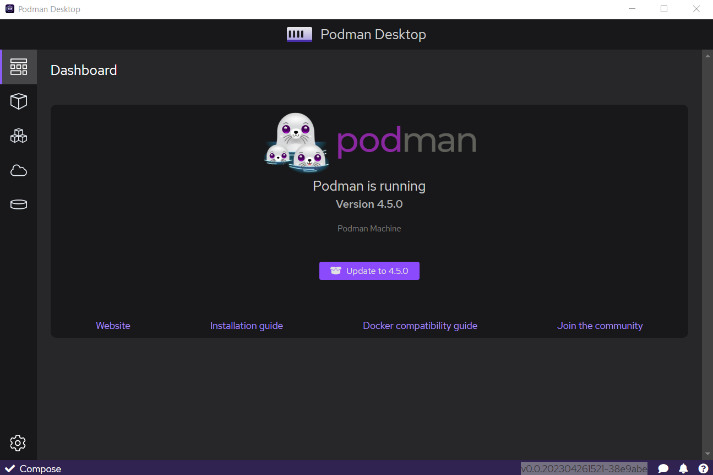Select the version number in status bar

[x=584, y=468]
